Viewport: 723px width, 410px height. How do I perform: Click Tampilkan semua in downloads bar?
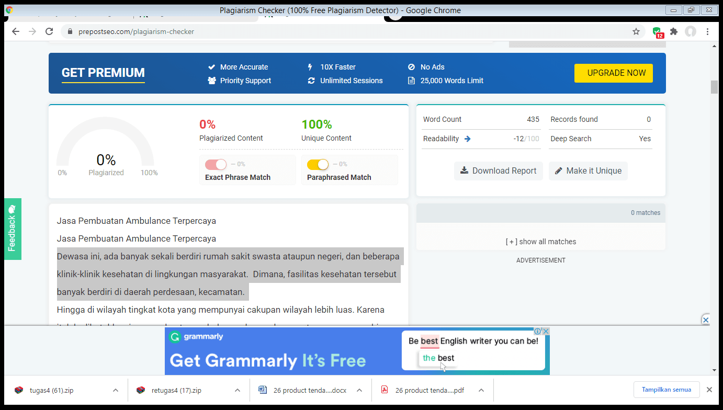click(x=666, y=390)
